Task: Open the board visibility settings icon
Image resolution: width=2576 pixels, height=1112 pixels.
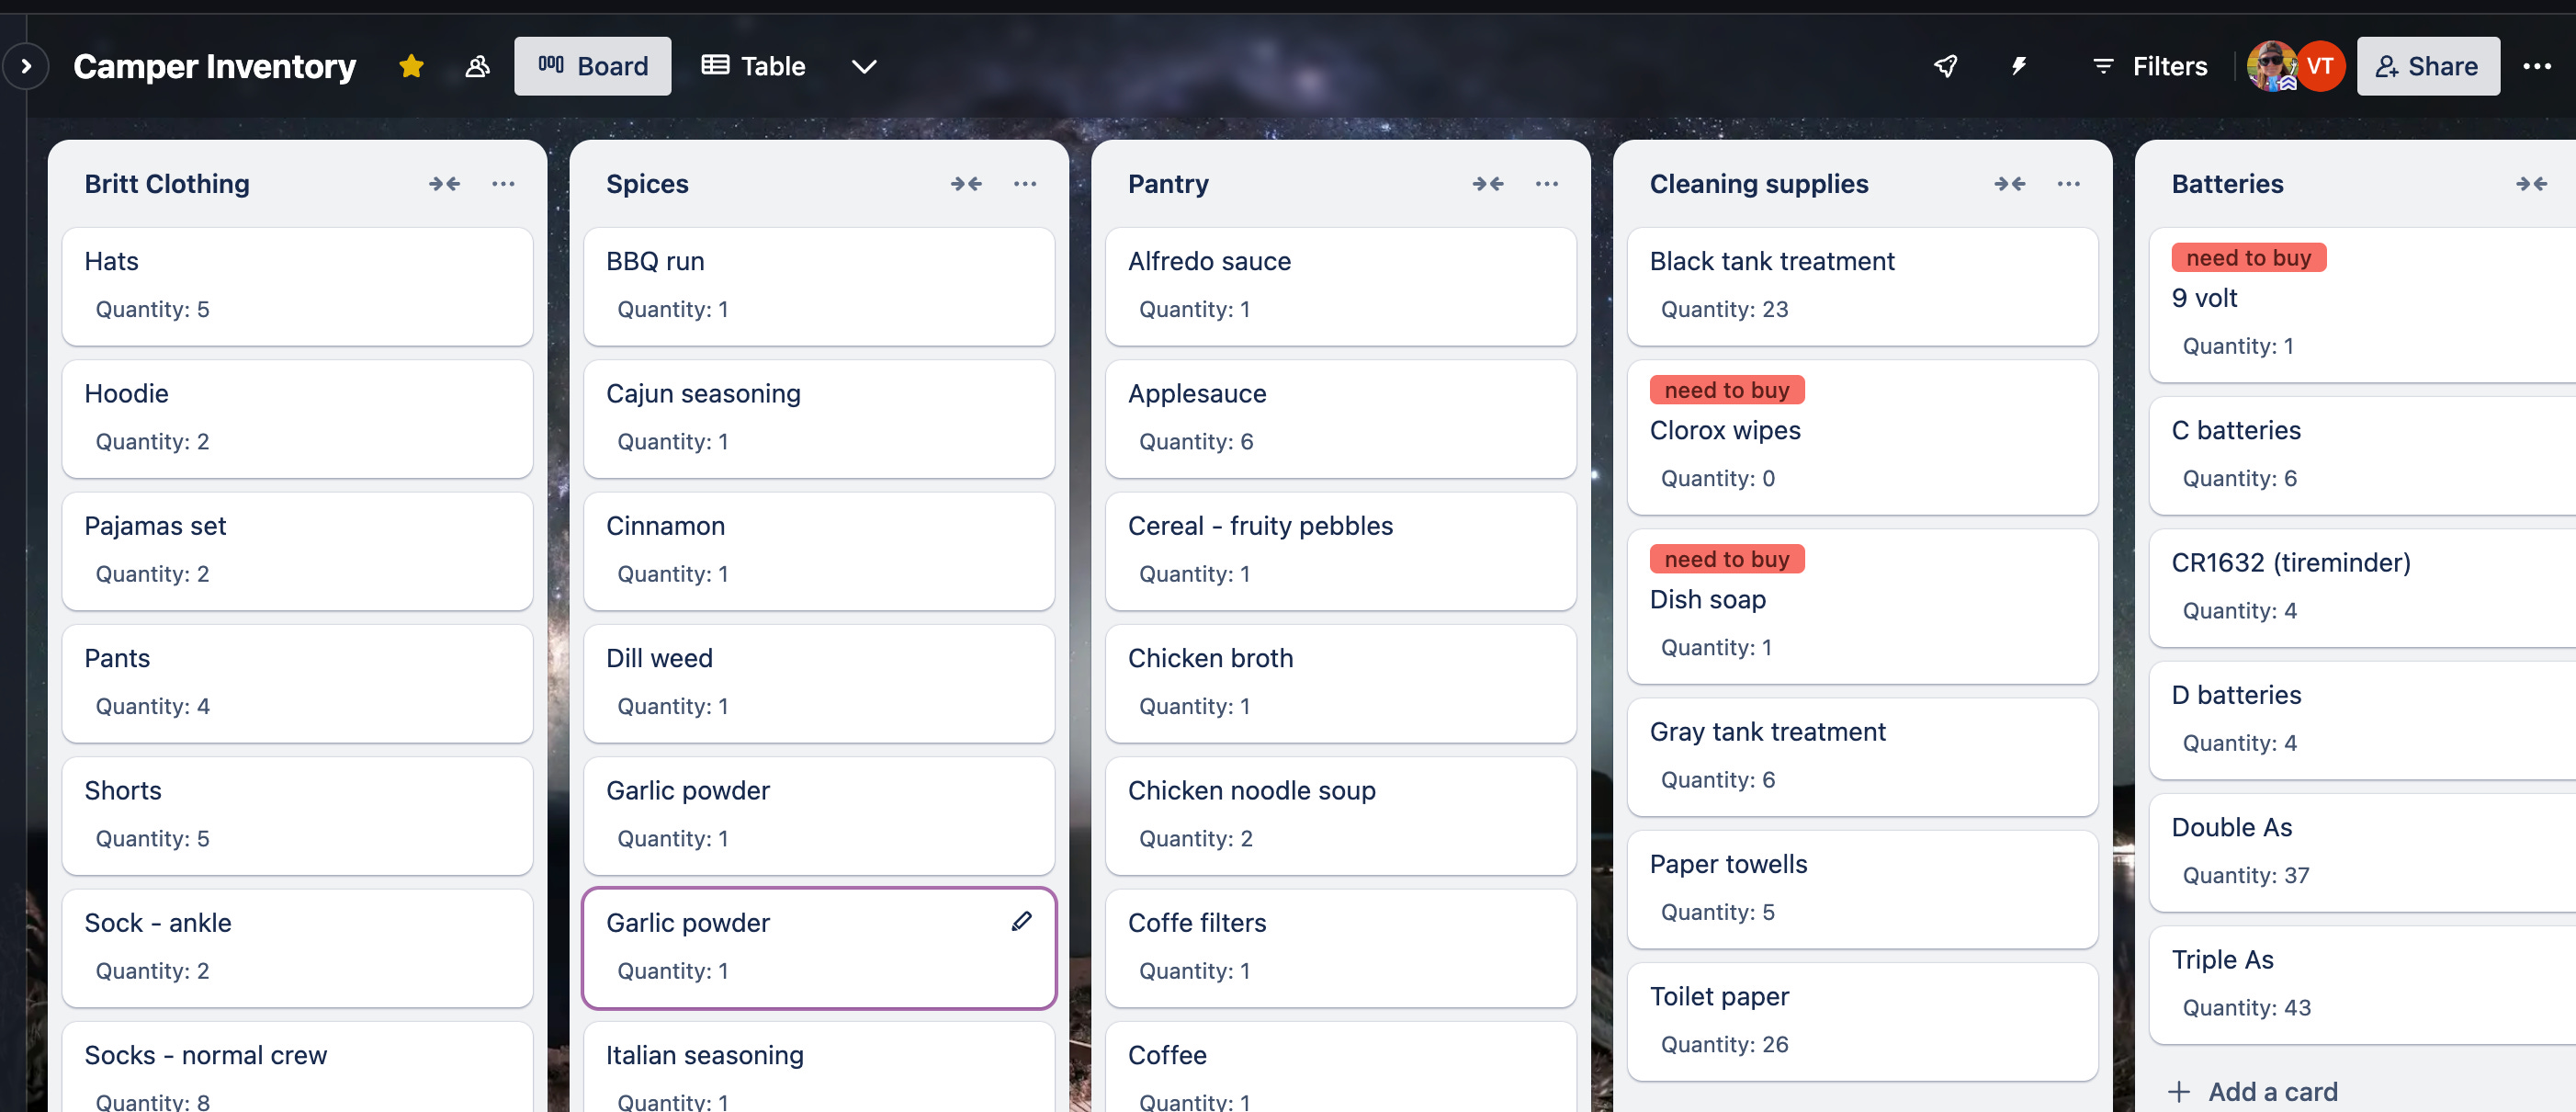Action: click(477, 66)
